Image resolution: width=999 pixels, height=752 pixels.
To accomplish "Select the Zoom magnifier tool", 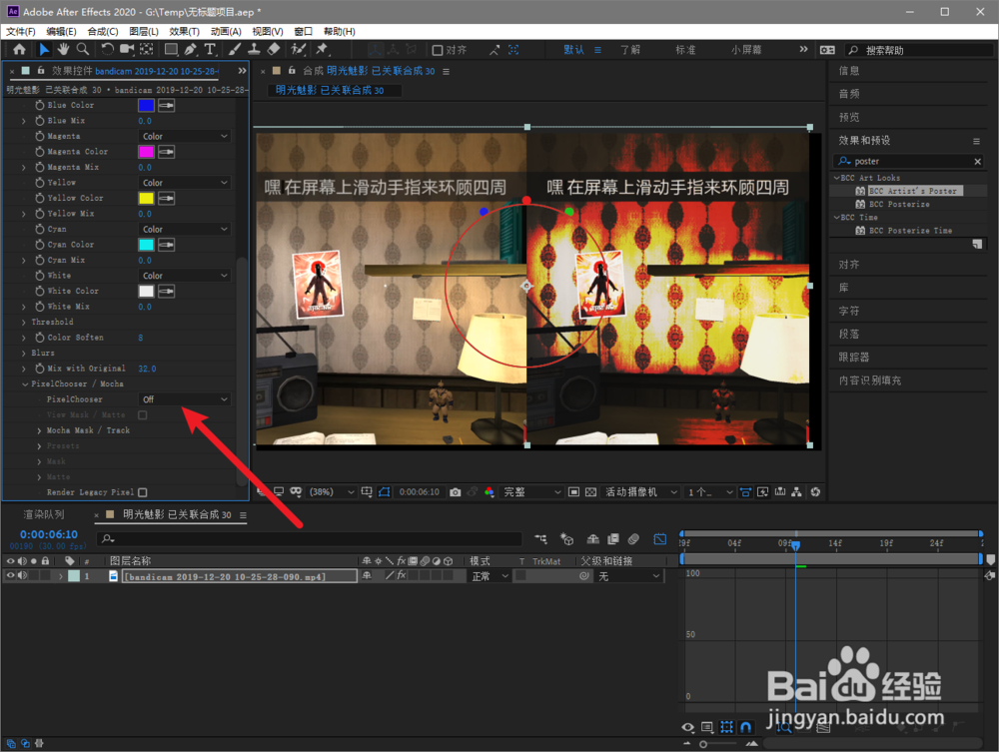I will click(83, 50).
